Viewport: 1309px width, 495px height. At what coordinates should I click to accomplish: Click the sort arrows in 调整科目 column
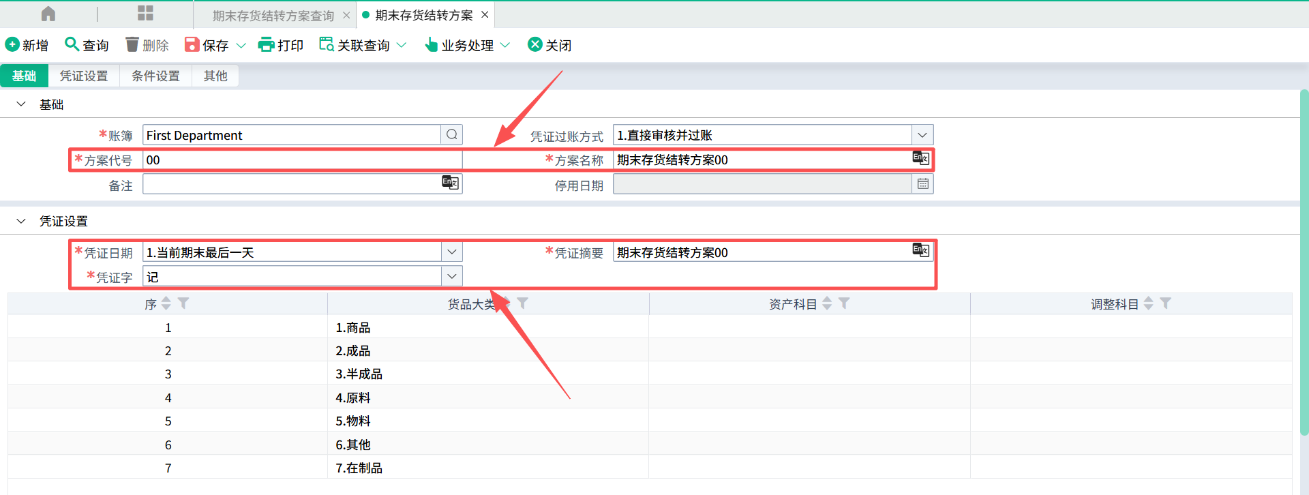click(x=1149, y=303)
